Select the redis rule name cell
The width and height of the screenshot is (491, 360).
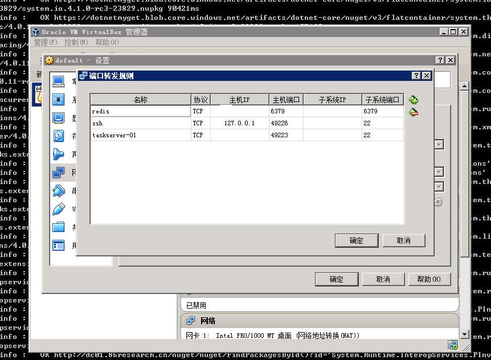(x=141, y=111)
